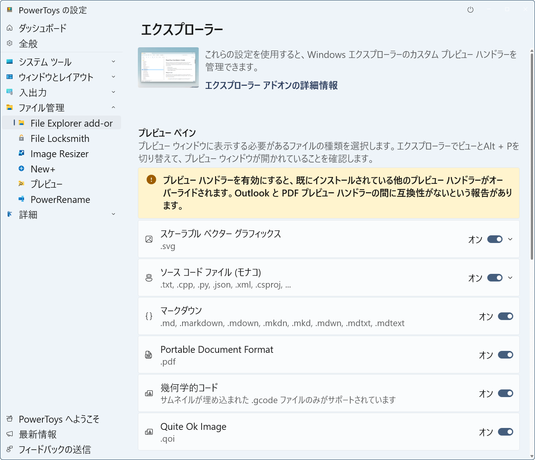Click the ウィンドウとレイアウト layout icon
Viewport: 535px width, 460px height.
[10, 77]
